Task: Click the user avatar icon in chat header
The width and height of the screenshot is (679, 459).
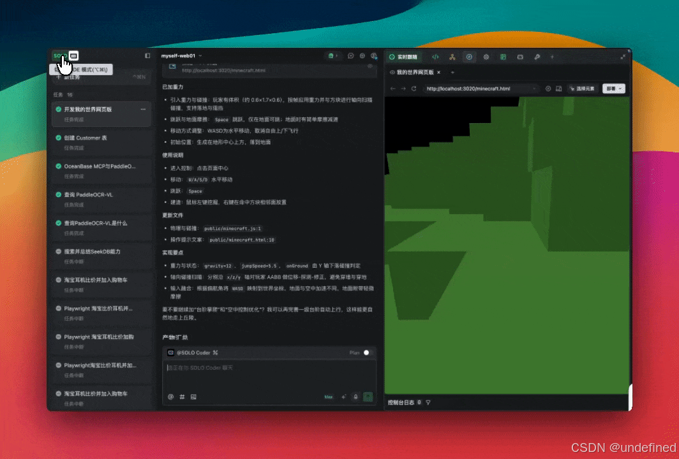Action: pyautogui.click(x=374, y=56)
